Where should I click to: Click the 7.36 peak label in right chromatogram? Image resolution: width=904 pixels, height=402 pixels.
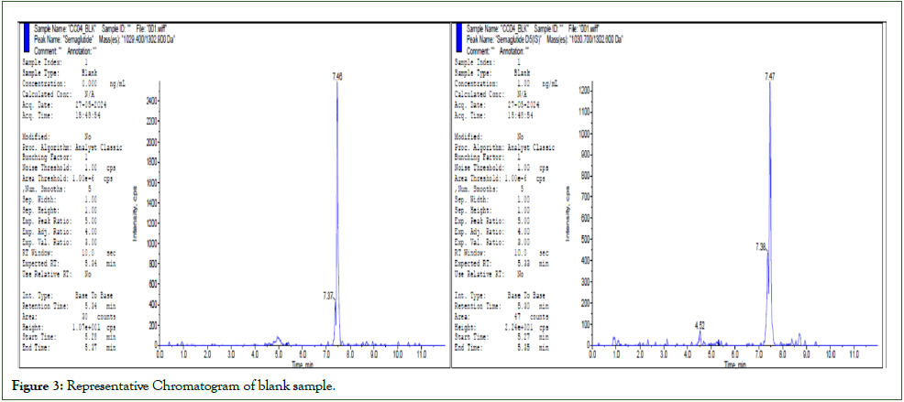pyautogui.click(x=761, y=247)
